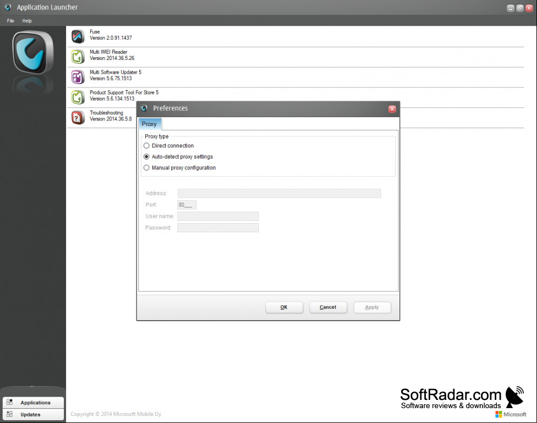Minimize the Application Launcher window

click(x=510, y=8)
